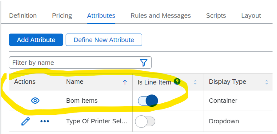Open the Scripts tab
277x134 pixels.
[x=216, y=16]
